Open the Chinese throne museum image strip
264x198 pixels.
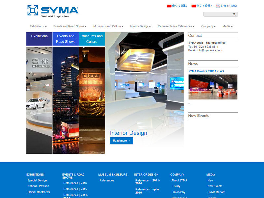pos(92,100)
